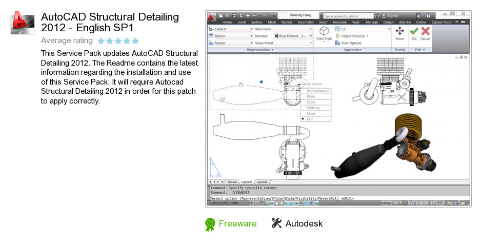Click the Freeware license link

point(237,223)
